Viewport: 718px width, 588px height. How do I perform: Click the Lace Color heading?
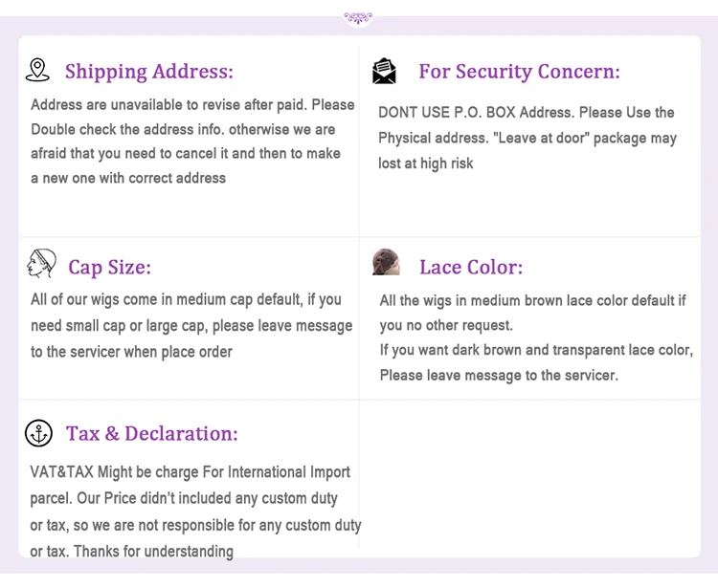[x=471, y=267]
